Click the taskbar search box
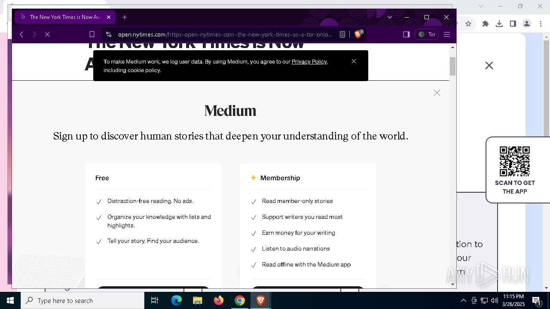 pos(82,300)
